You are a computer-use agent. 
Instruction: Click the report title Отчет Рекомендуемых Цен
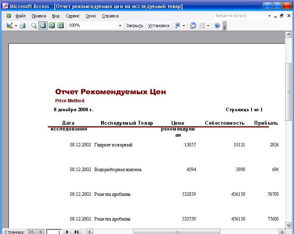click(111, 92)
